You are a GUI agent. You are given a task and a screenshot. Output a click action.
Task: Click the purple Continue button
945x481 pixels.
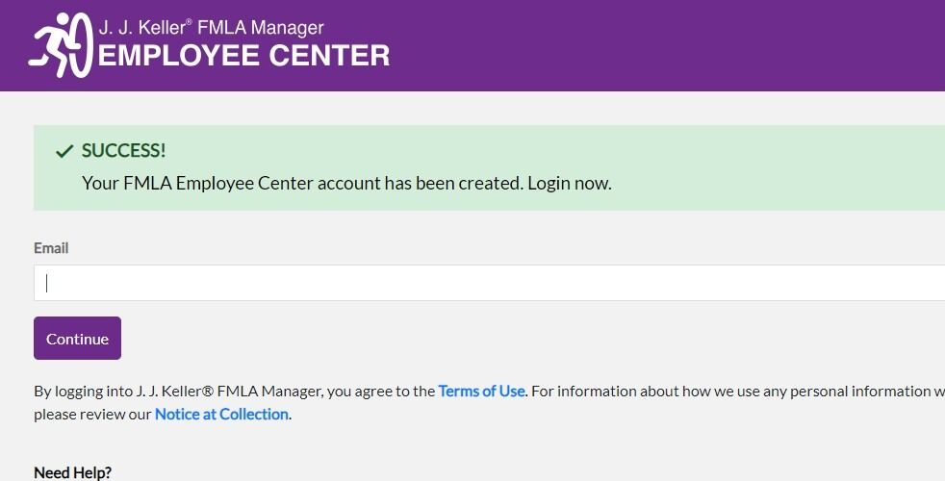pos(77,339)
